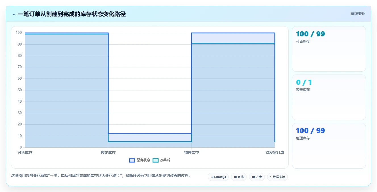Select the 锁定库存 card value 0 / 1
The image size is (377, 192).
(x=304, y=82)
